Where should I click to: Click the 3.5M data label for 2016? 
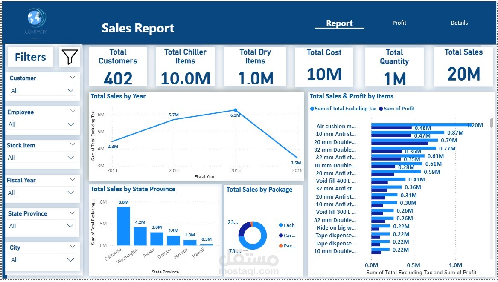click(x=296, y=163)
